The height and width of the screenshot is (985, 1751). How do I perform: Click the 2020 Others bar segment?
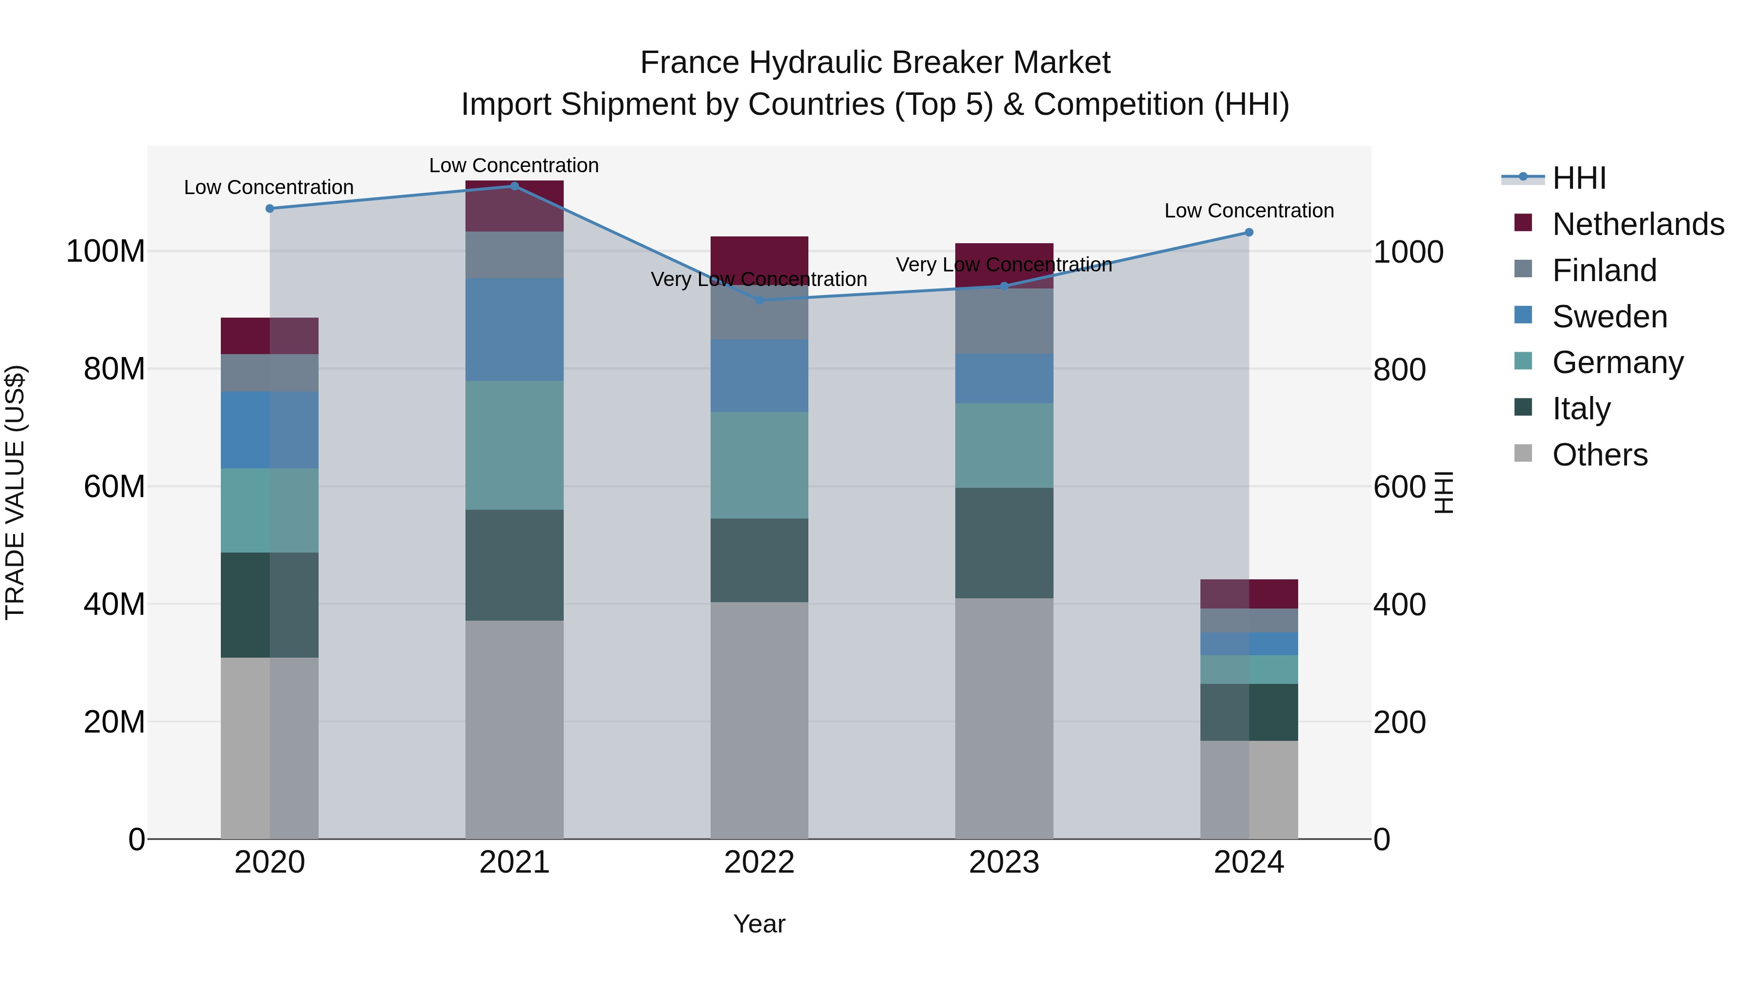[x=270, y=749]
